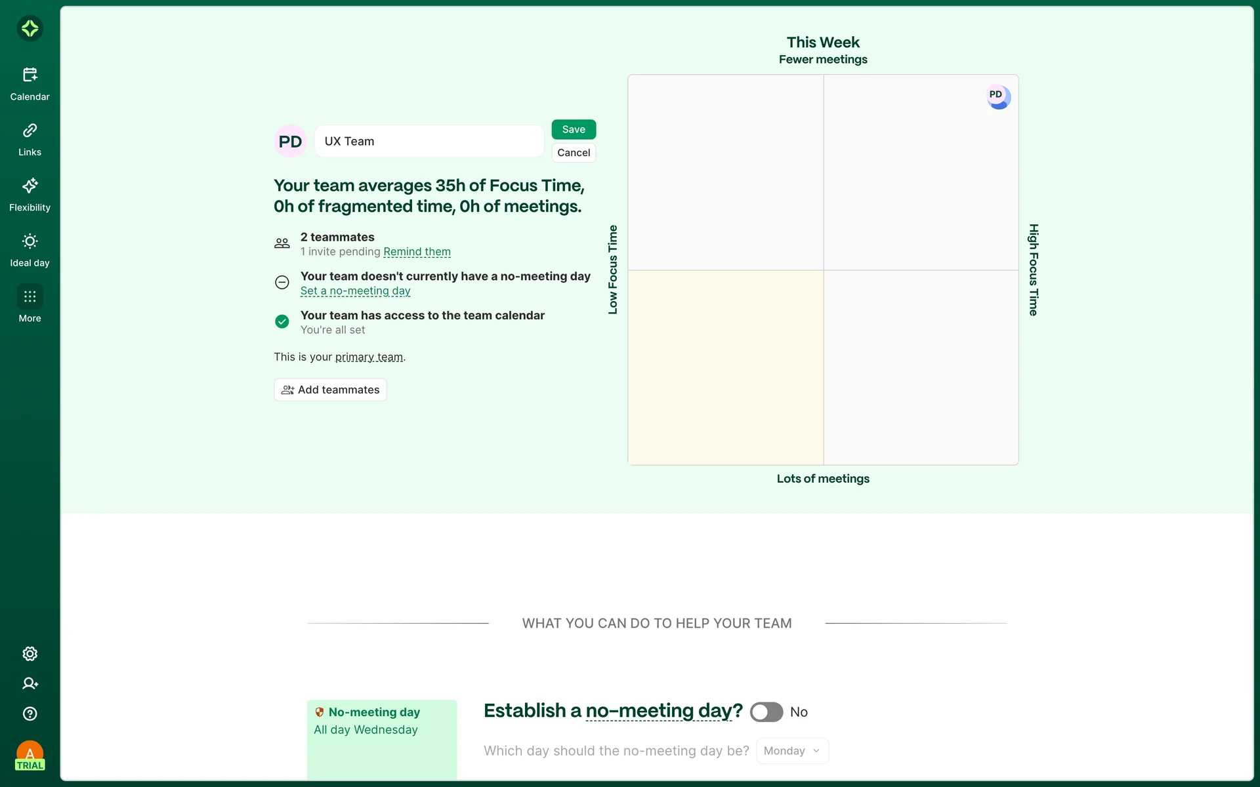The height and width of the screenshot is (787, 1260).
Task: Open settings gear in sidebar
Action: click(30, 654)
